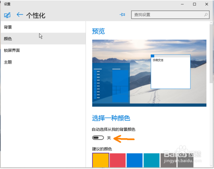214x169 pixels.
Task: Go back using the left arrow
Action: (20, 15)
